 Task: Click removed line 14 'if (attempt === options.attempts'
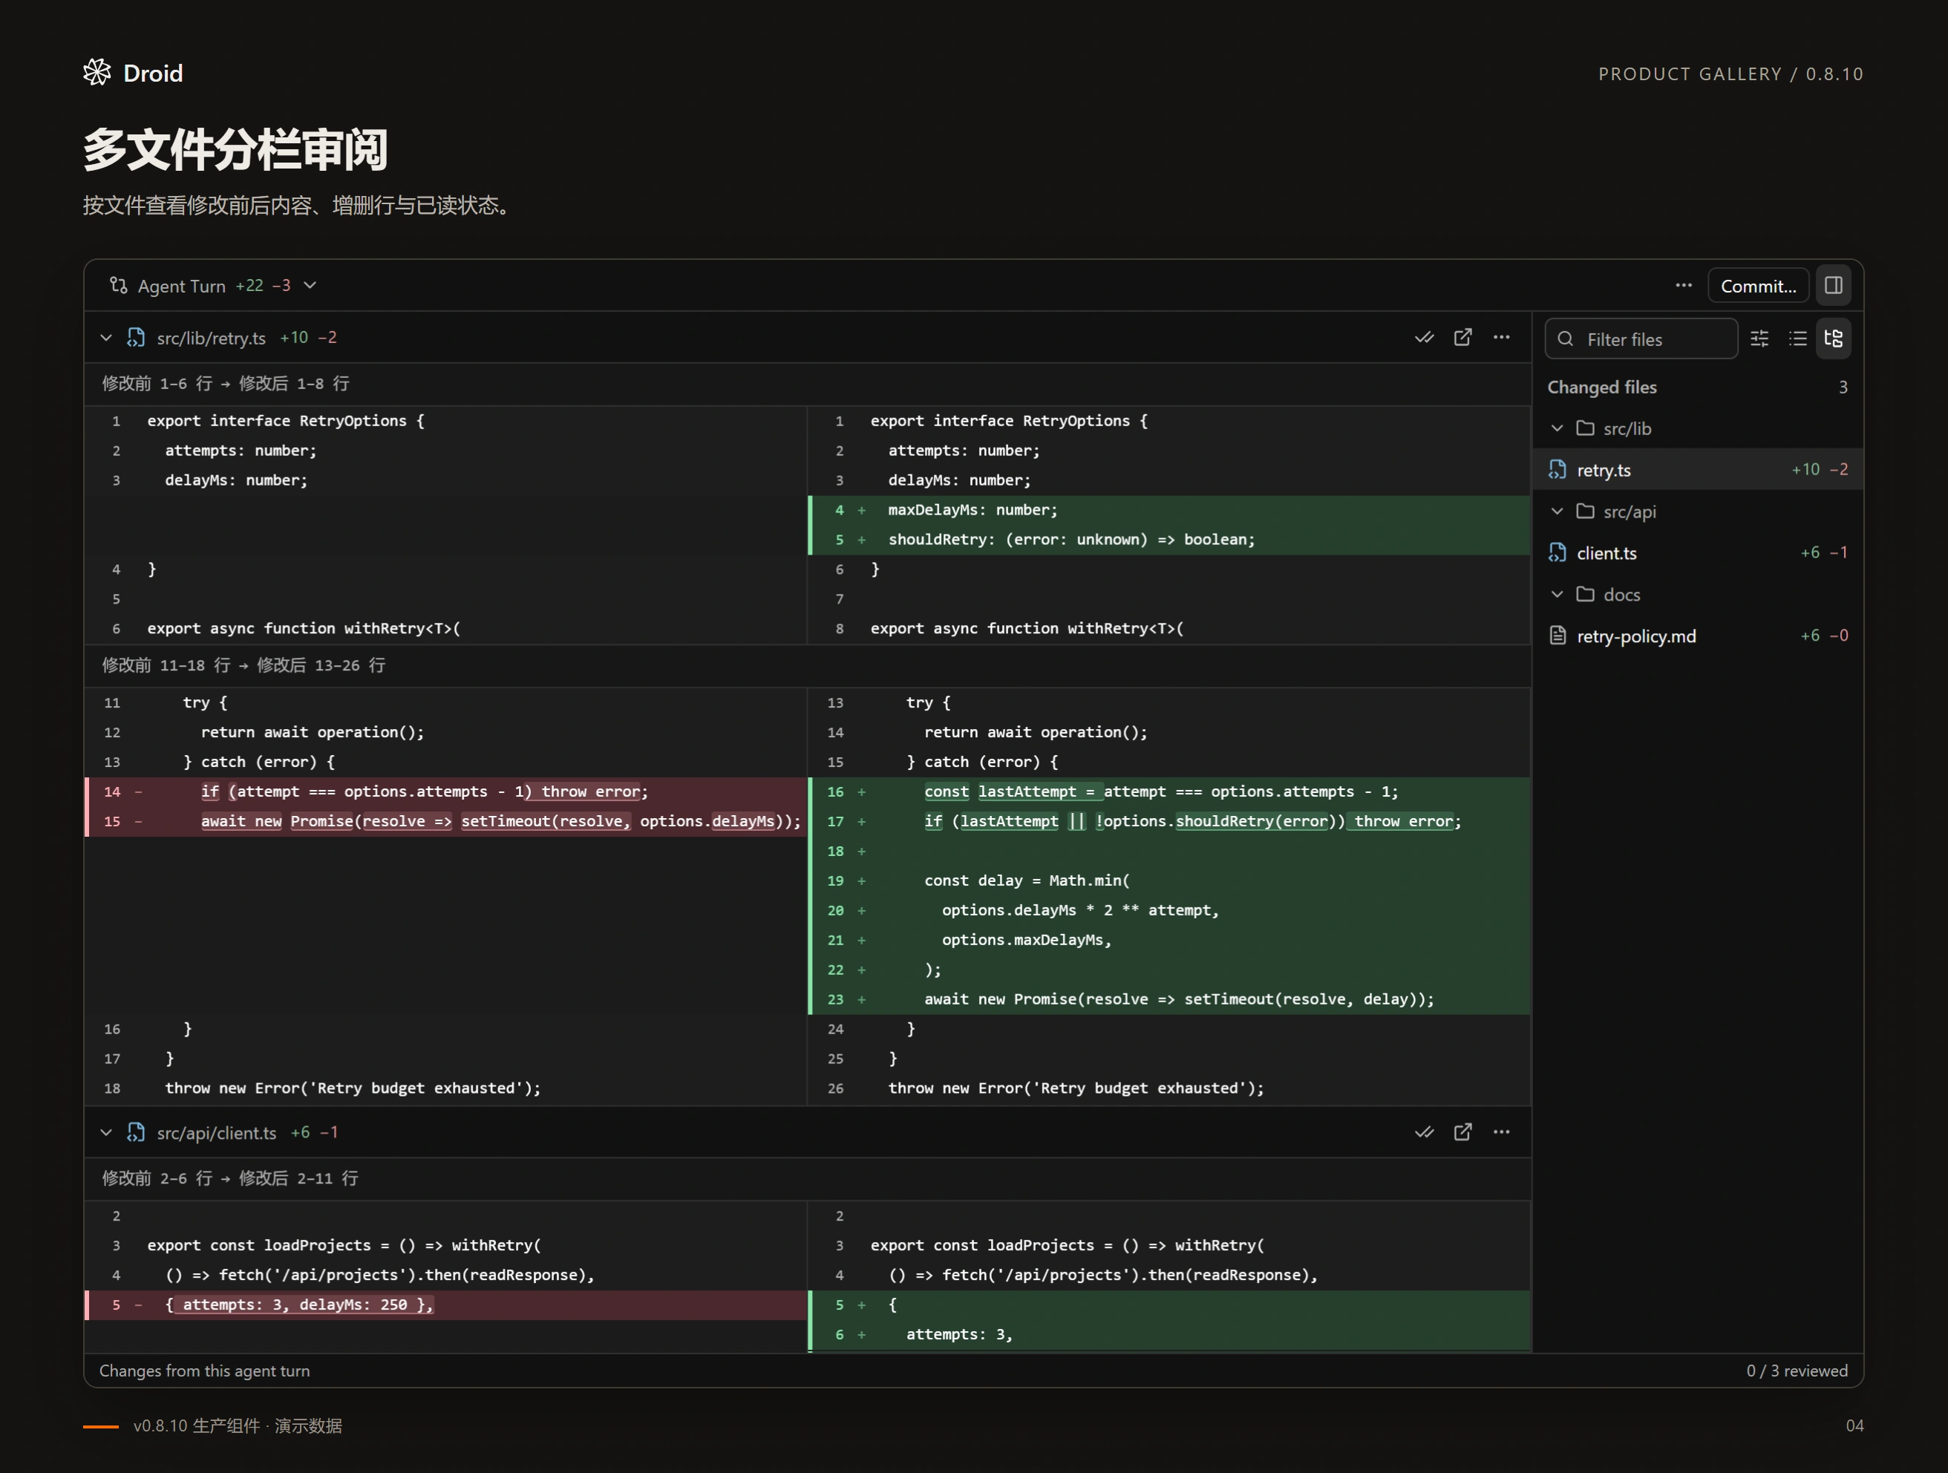[x=445, y=791]
